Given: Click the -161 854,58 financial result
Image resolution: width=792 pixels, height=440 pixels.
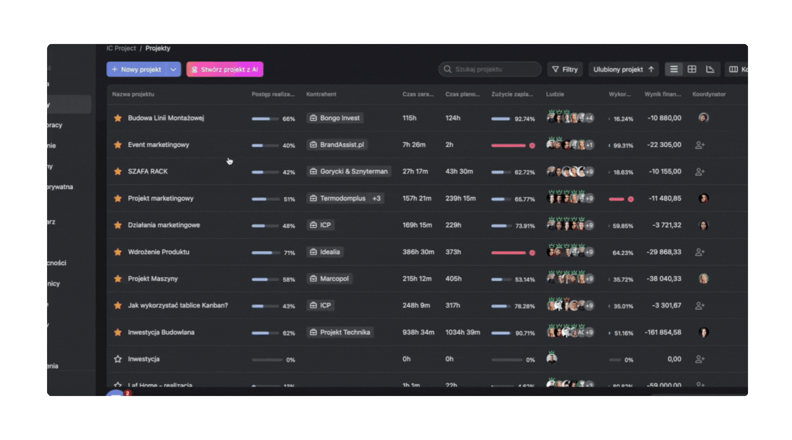Looking at the screenshot, I should click(663, 332).
